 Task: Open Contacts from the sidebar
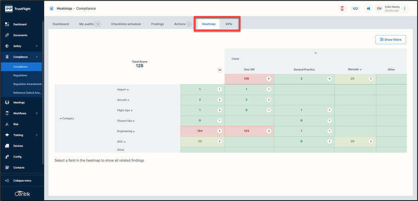19,167
